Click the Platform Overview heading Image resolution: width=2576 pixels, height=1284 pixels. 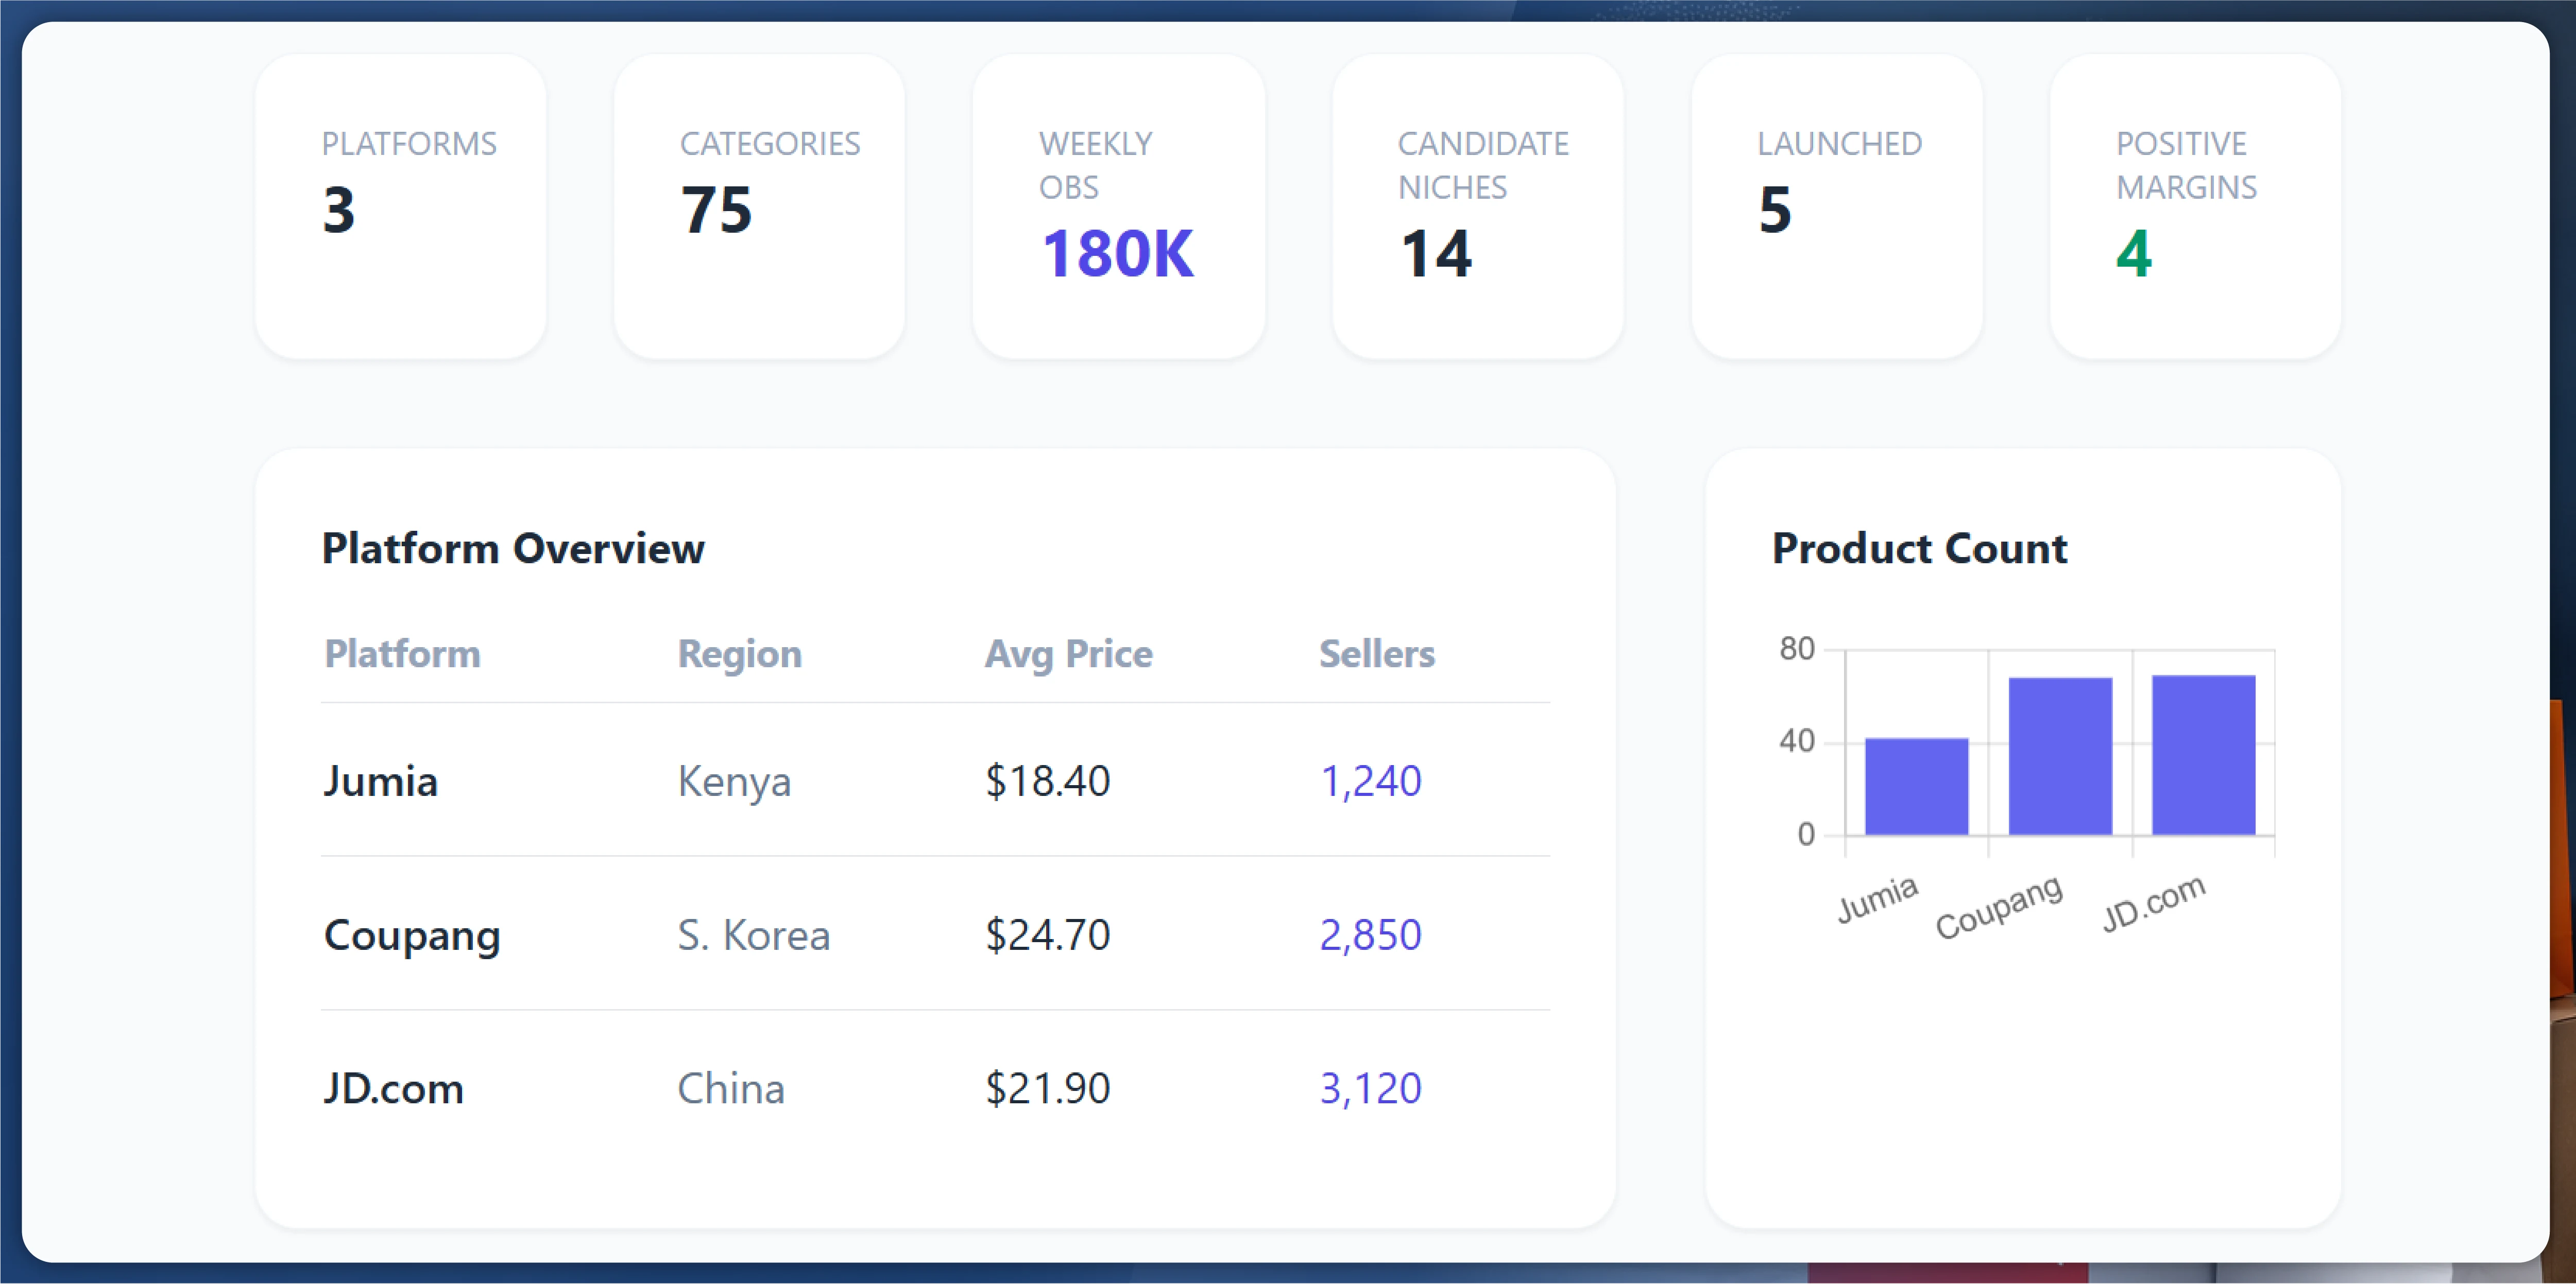[x=513, y=549]
